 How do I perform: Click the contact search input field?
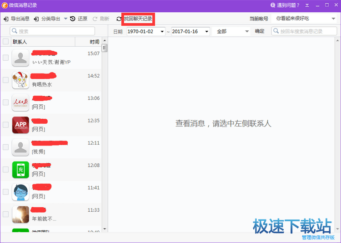click(x=55, y=31)
